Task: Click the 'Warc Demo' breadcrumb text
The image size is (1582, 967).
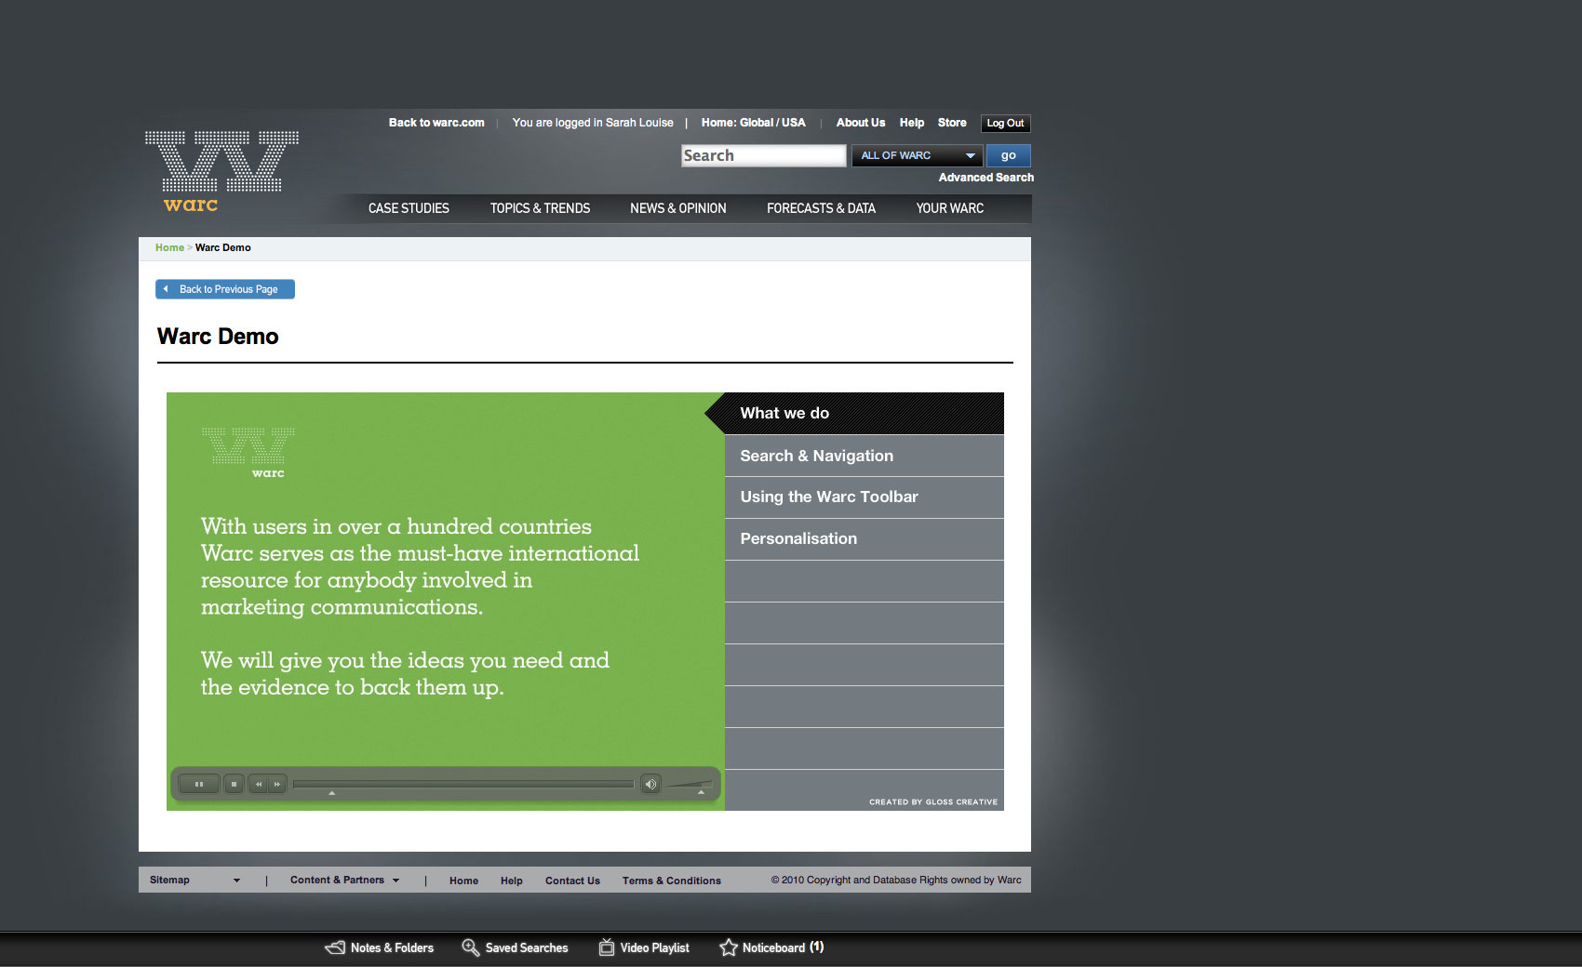Action: tap(223, 248)
